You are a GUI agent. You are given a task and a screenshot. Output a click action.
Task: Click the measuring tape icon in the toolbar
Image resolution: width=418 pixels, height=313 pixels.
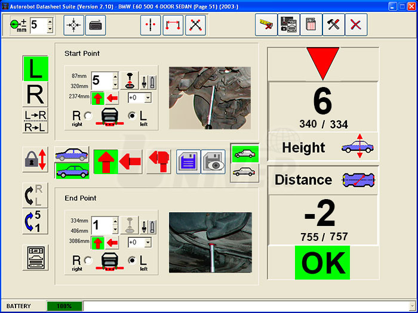pos(266,25)
